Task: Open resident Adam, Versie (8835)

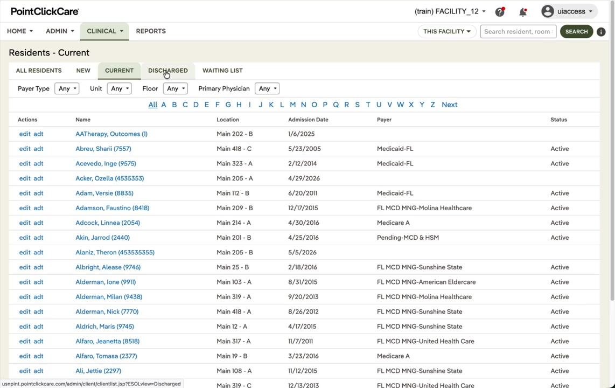Action: (x=104, y=193)
